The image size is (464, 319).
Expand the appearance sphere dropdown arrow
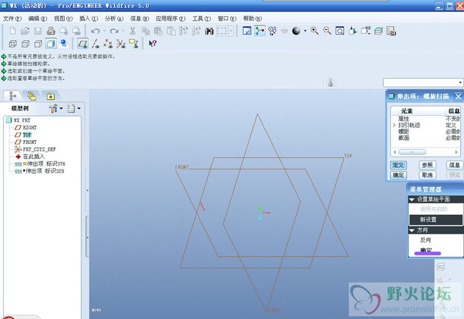coord(305,31)
